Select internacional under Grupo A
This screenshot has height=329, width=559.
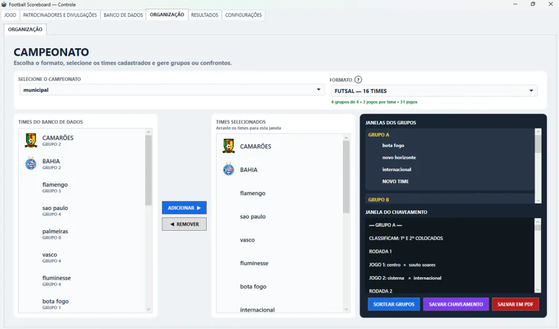point(397,170)
